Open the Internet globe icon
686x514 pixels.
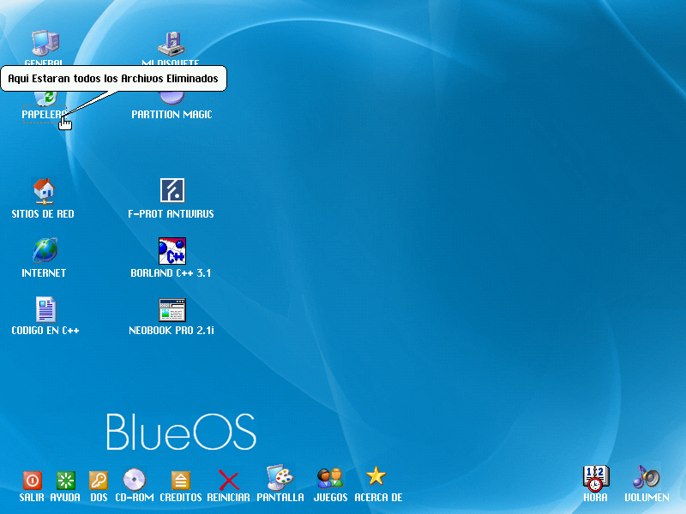[45, 250]
